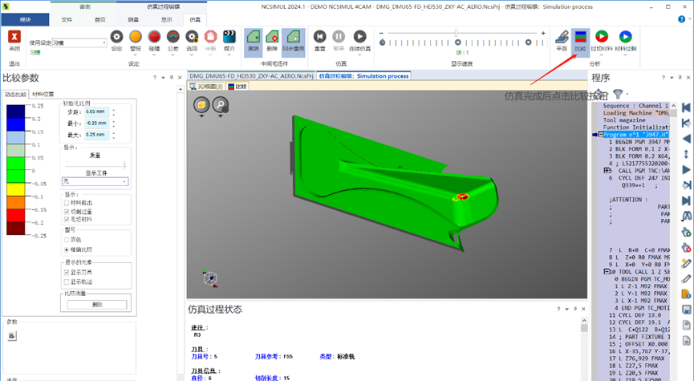This screenshot has height=381, width=694.
Task: Open the 显示 ribbon tab
Action: [167, 19]
